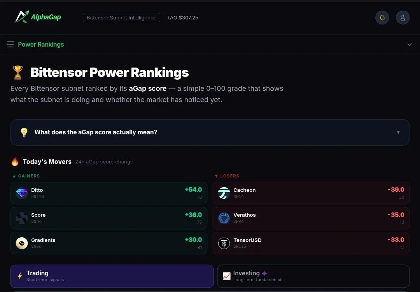The image size is (420, 292).
Task: Open the user profile icon
Action: point(402,17)
